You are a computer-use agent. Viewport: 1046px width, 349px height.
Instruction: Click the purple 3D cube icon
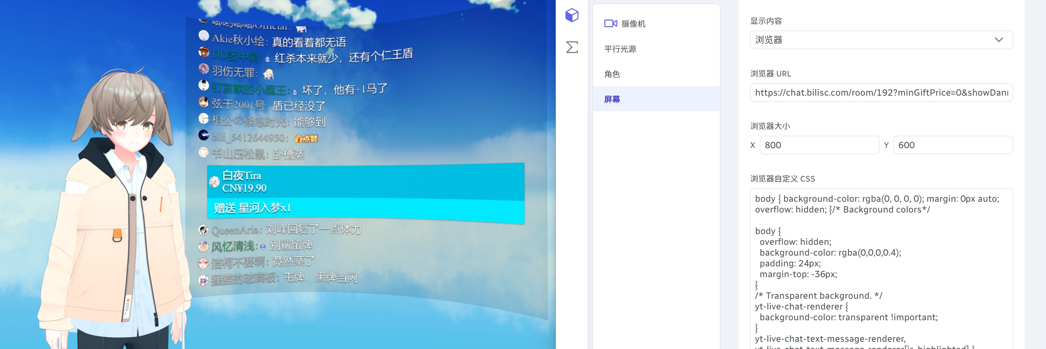[x=572, y=15]
